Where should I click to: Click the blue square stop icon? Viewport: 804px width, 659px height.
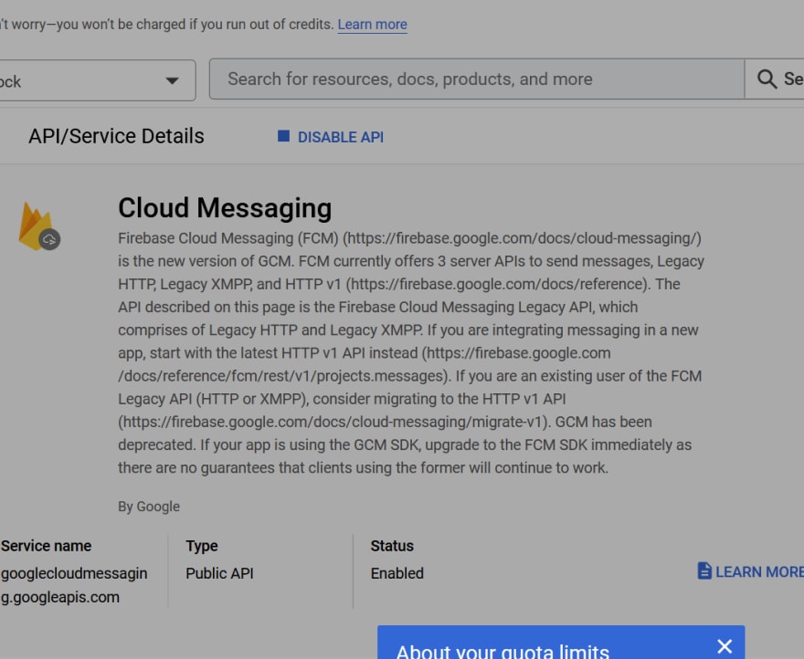[x=283, y=136]
